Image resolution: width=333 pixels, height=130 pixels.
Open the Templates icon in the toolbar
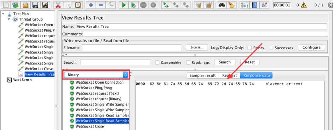point(16,5)
